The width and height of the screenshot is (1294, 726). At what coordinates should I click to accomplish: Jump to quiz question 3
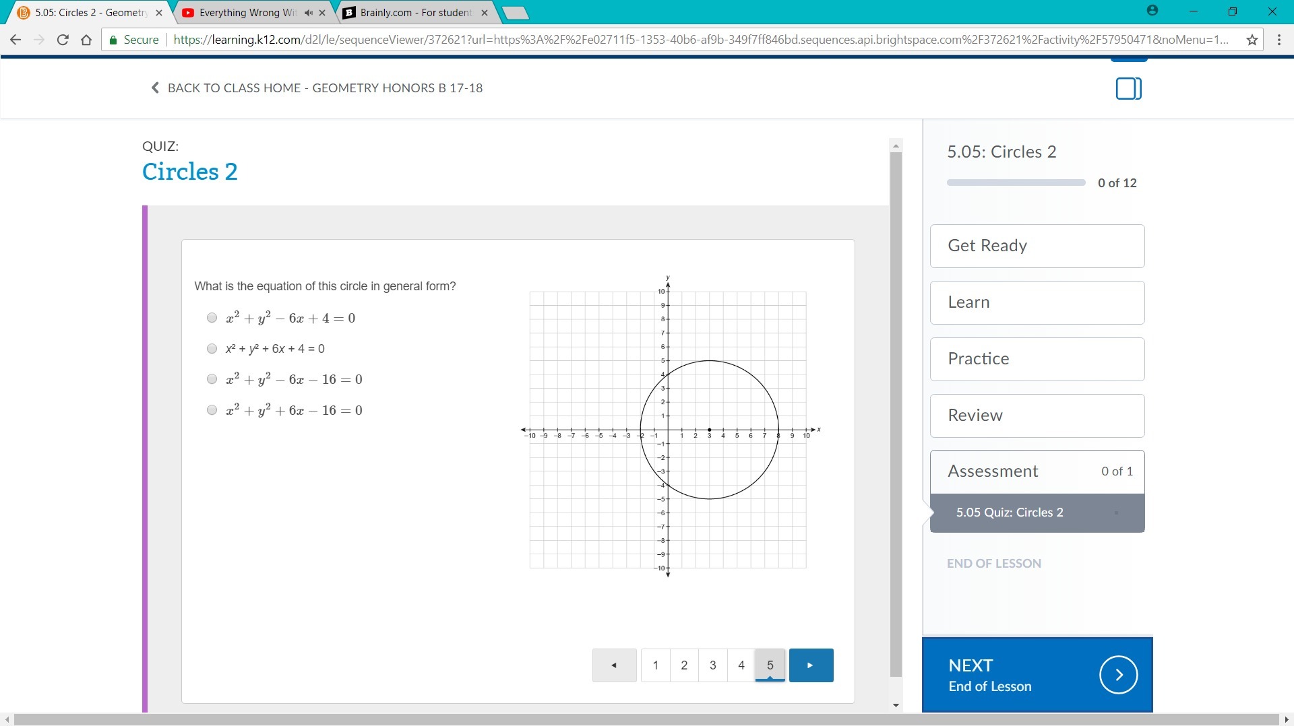713,665
